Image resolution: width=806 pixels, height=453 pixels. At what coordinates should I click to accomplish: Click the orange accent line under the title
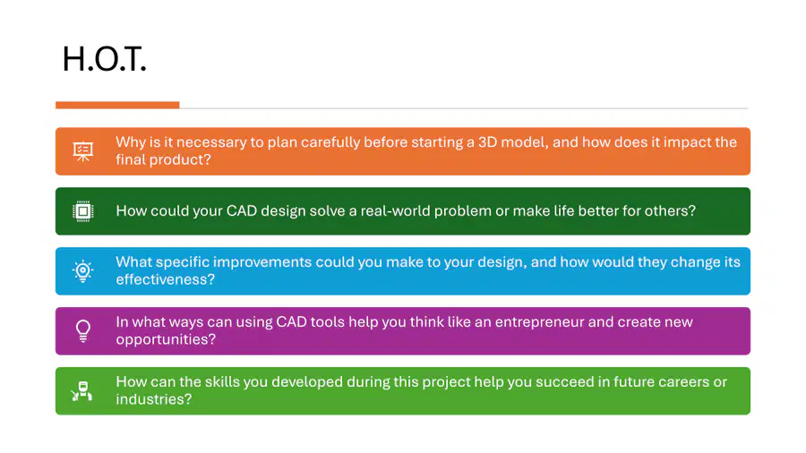[x=117, y=105]
